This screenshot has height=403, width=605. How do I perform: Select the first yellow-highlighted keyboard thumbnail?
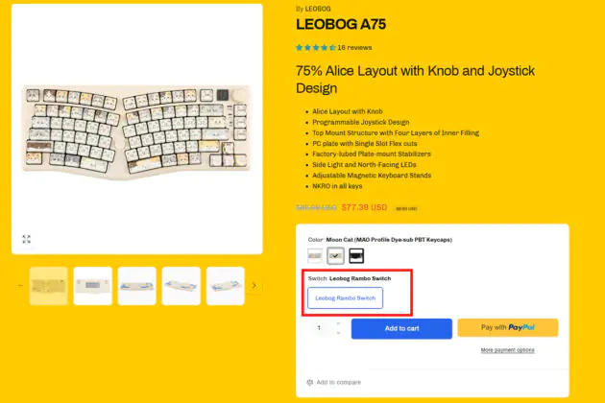pyautogui.click(x=49, y=286)
